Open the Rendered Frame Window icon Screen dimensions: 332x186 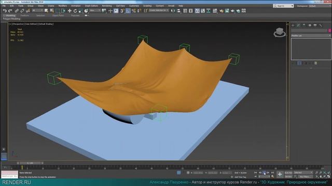pos(227,11)
